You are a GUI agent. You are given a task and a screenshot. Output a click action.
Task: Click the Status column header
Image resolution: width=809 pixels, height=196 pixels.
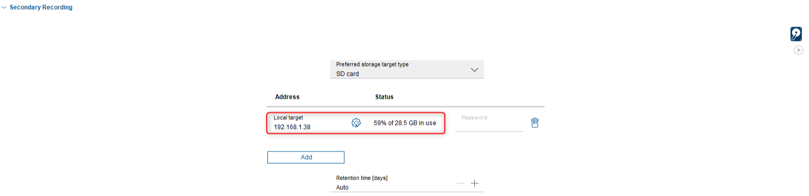point(384,97)
